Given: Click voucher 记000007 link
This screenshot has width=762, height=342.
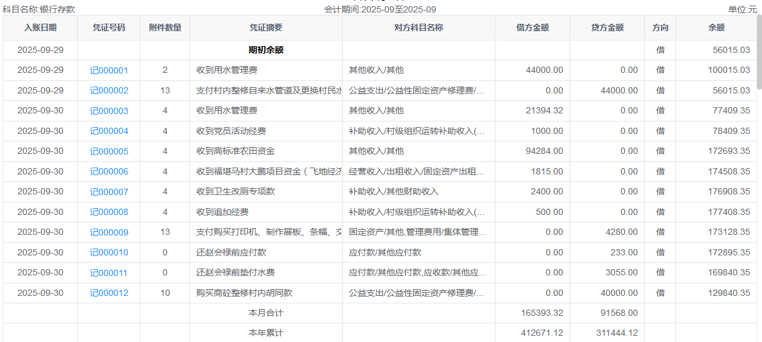Looking at the screenshot, I should [109, 192].
